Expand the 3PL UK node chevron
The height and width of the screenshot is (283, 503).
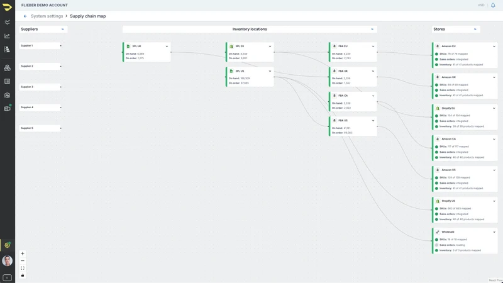click(167, 47)
